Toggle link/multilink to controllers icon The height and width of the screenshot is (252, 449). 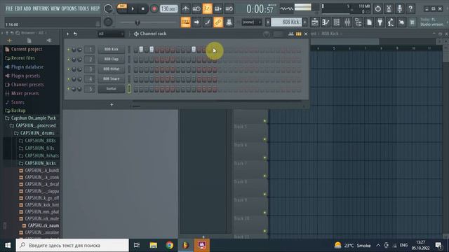coord(218,22)
